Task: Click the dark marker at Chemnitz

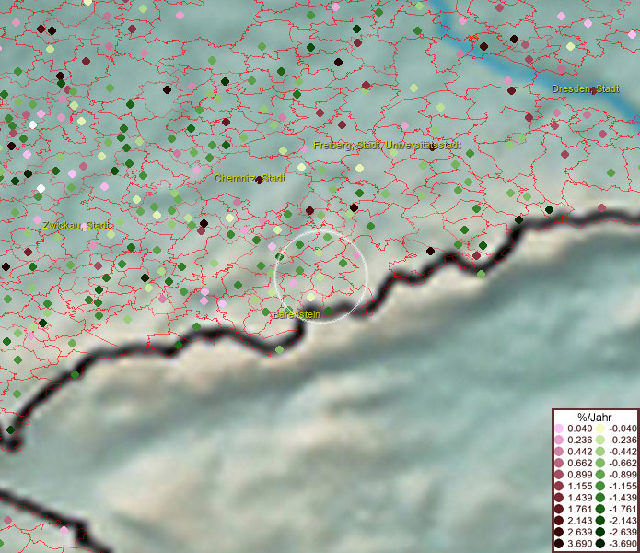Action: [x=260, y=180]
